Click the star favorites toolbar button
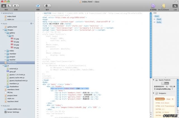This screenshot has height=118, width=179. click(4, 6)
